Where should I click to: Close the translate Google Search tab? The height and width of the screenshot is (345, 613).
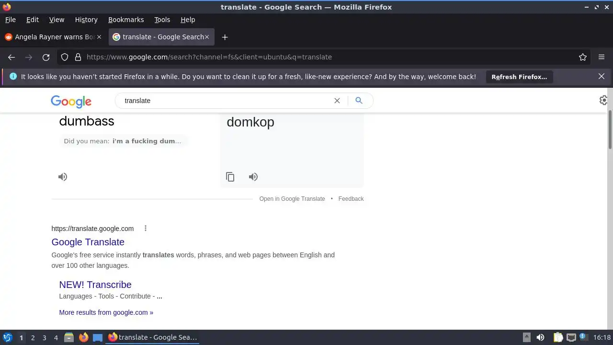[207, 37]
